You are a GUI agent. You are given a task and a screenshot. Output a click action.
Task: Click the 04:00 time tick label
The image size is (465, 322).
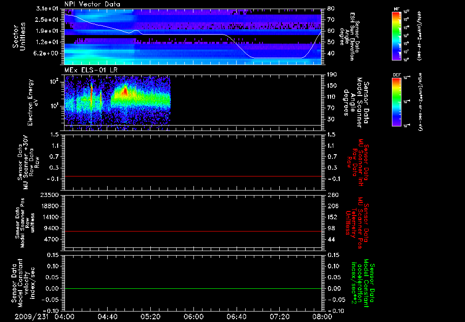[x=64, y=317]
